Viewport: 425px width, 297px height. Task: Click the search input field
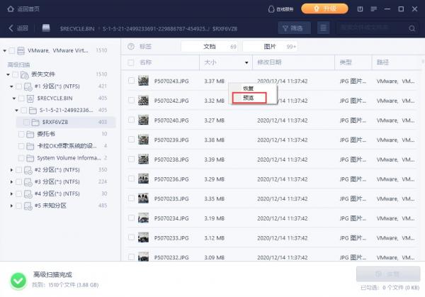tap(371, 28)
